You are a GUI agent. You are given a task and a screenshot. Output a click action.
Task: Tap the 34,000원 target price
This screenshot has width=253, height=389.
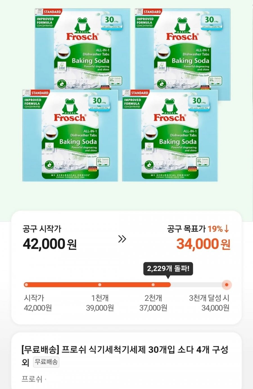coord(203,244)
